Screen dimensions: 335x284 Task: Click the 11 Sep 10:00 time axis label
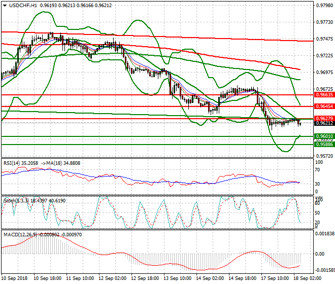pos(80,278)
